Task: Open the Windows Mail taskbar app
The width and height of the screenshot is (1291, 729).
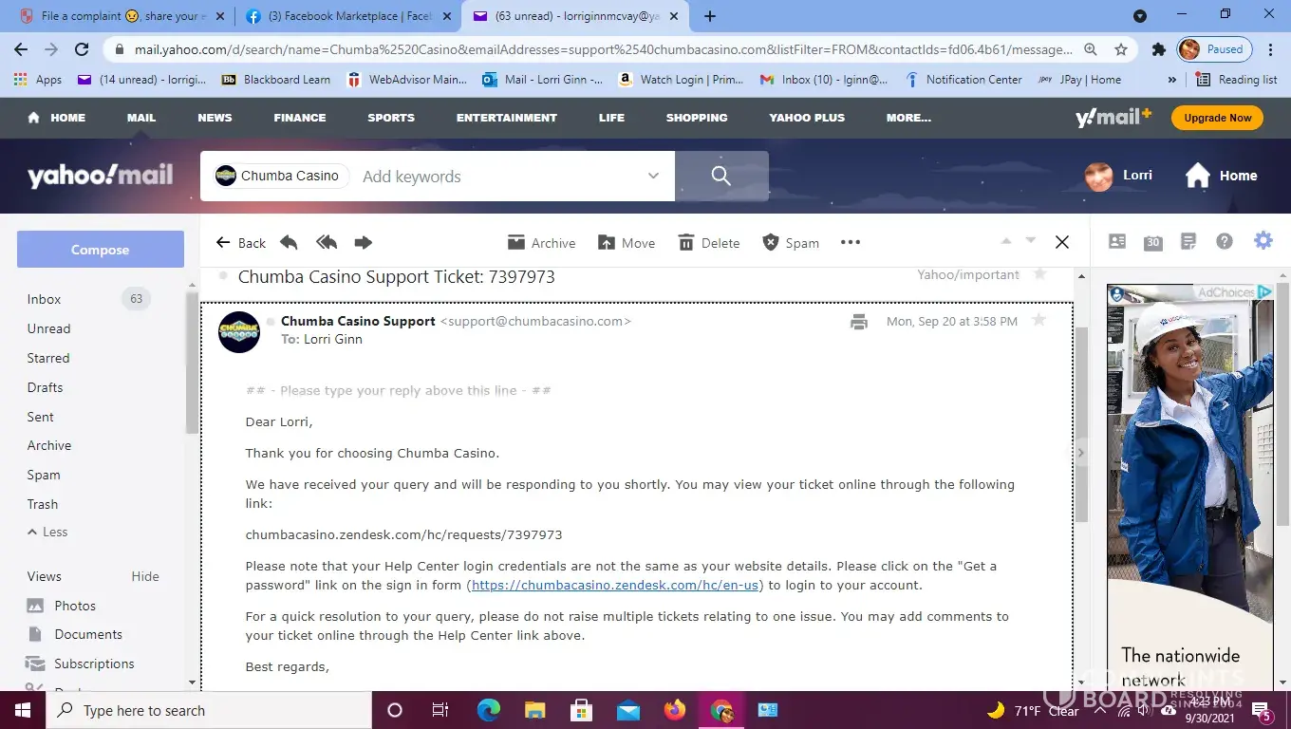Action: [x=628, y=710]
